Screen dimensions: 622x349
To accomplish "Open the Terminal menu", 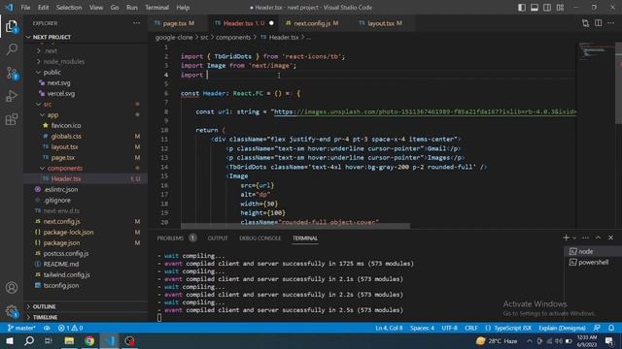I will tap(156, 8).
